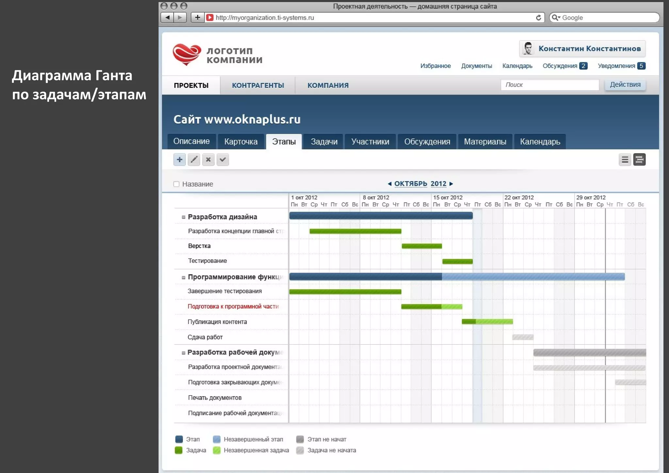Click the delete X toolbar icon
The height and width of the screenshot is (473, 669).
tap(208, 160)
